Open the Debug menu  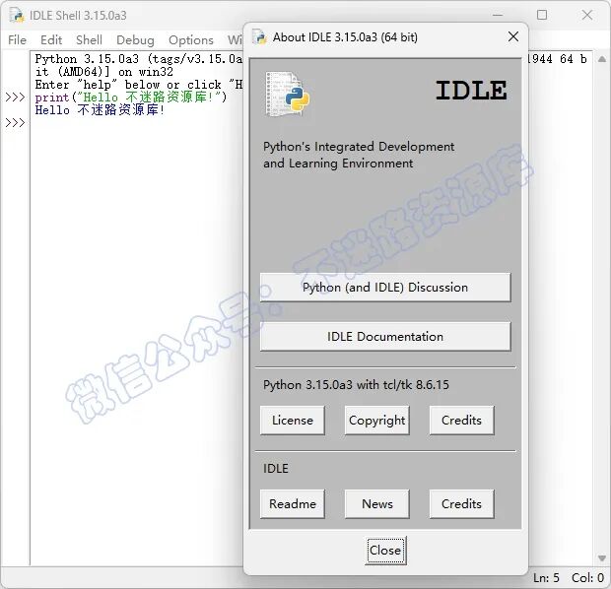(135, 40)
